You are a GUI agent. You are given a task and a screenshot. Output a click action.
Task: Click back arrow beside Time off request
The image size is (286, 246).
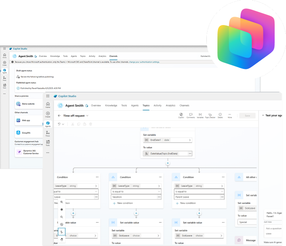(59, 116)
